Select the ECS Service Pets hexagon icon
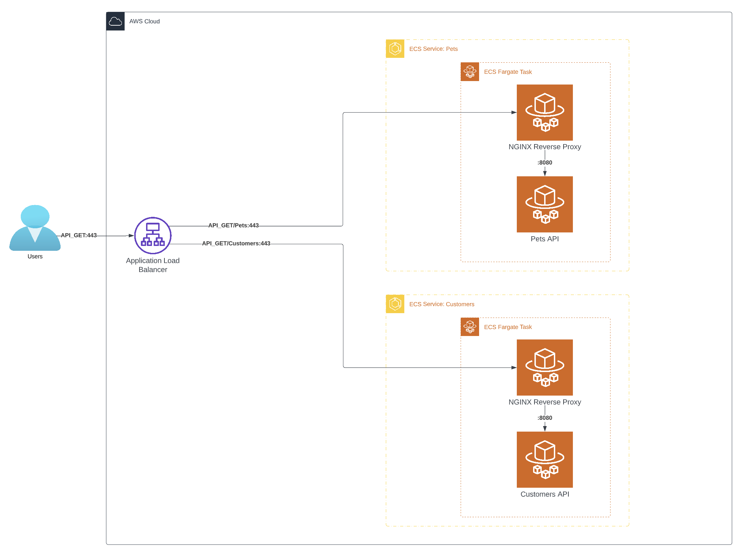 (395, 49)
